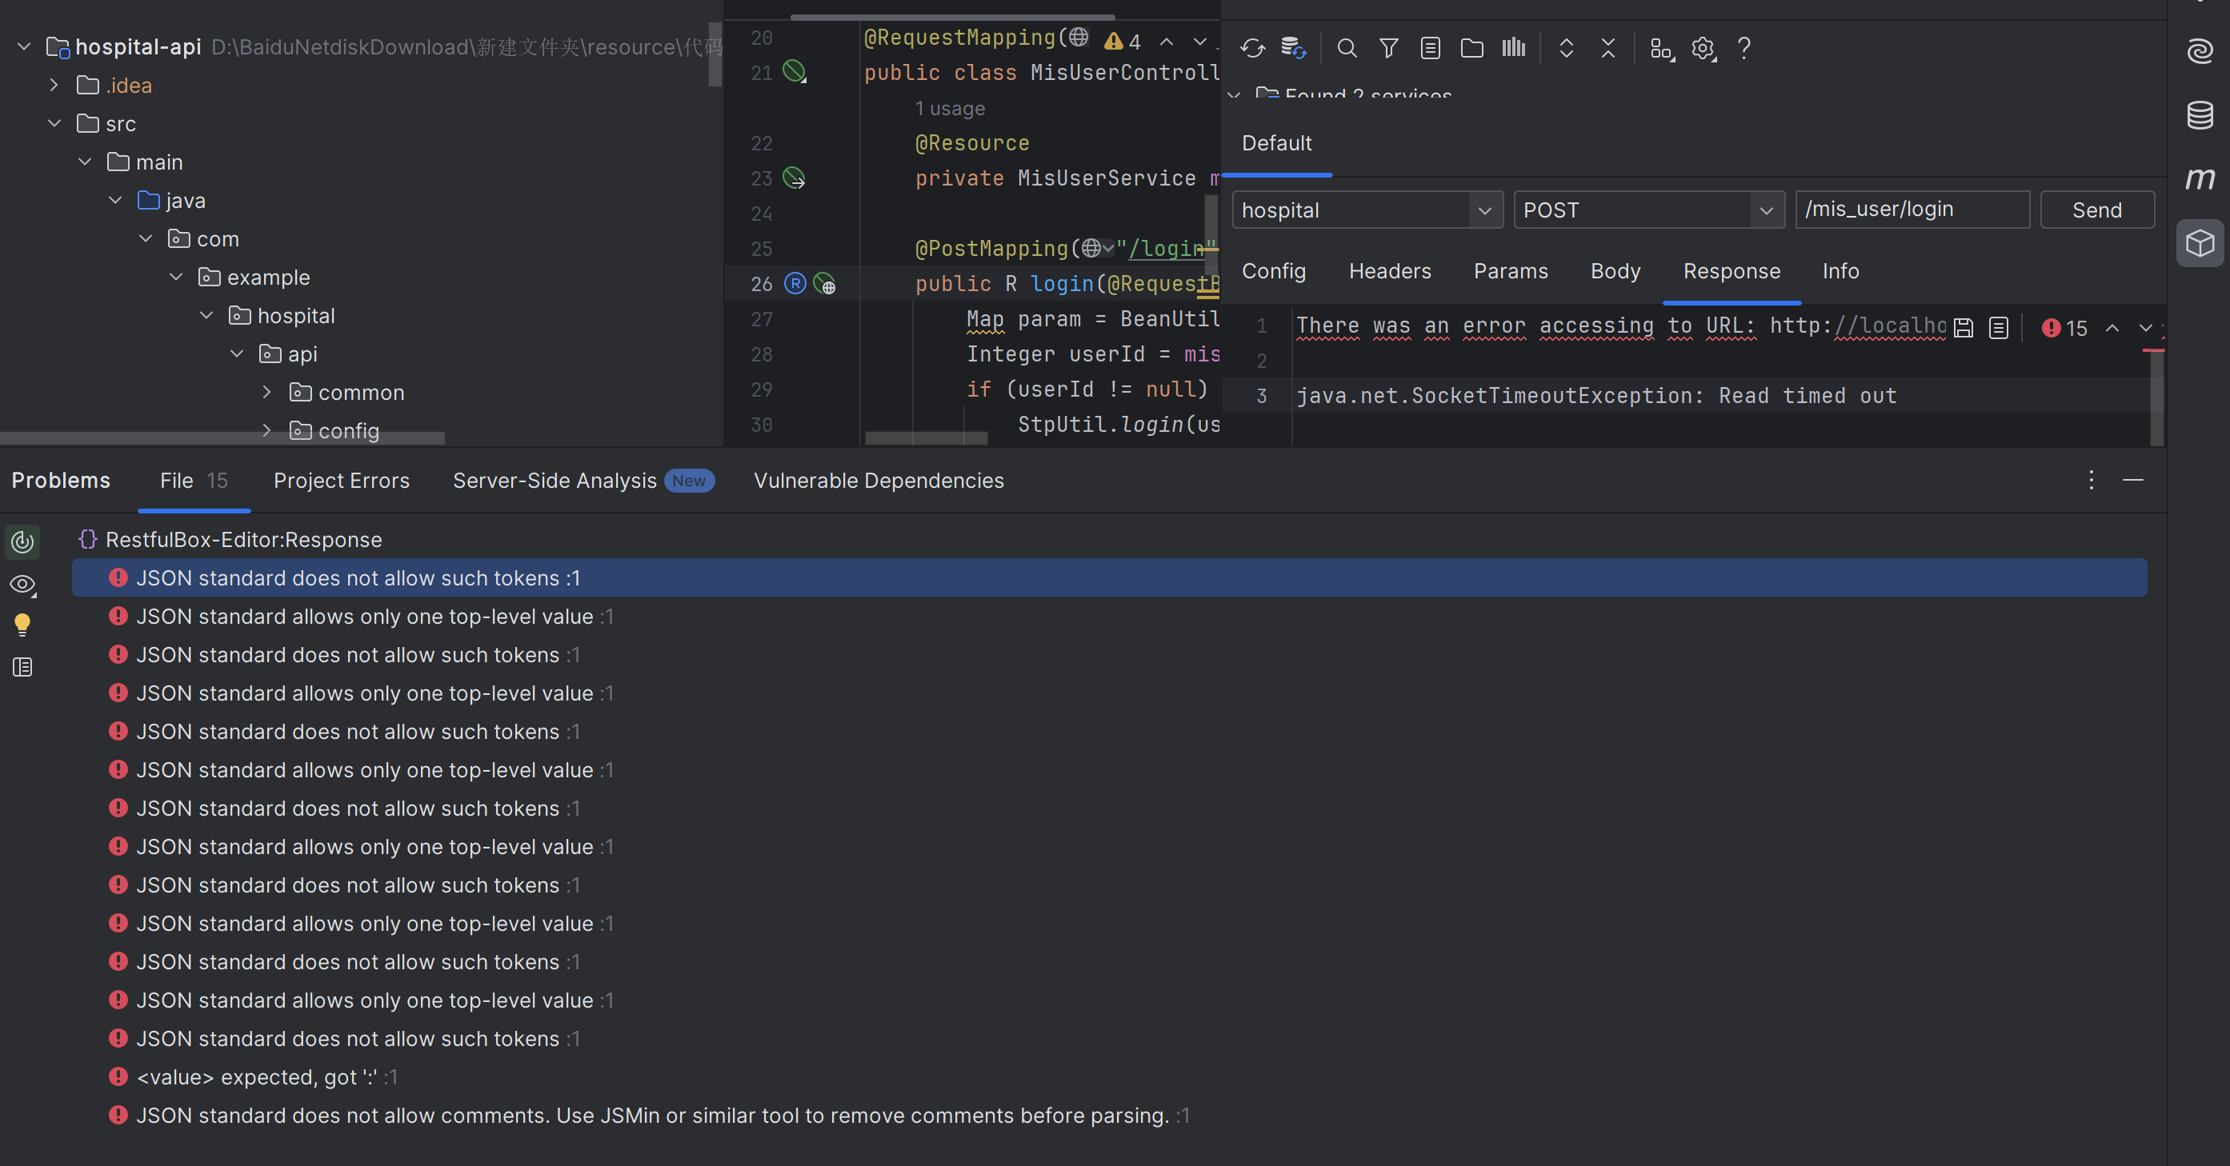Click the response format document icon

coord(1998,328)
